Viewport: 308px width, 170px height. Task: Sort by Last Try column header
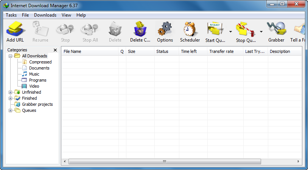point(255,51)
